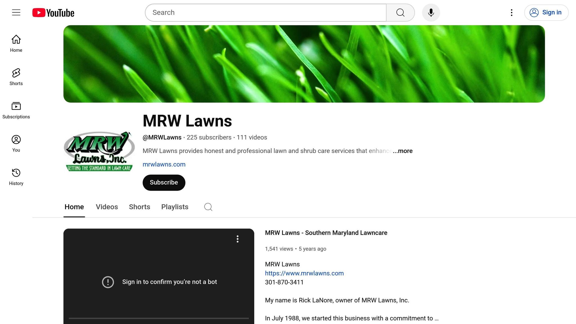576x324 pixels.
Task: Open the https://www.mrwlawns.com link
Action: 304,273
